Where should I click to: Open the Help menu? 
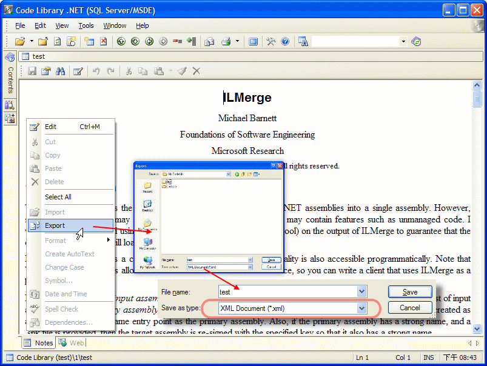(x=143, y=25)
